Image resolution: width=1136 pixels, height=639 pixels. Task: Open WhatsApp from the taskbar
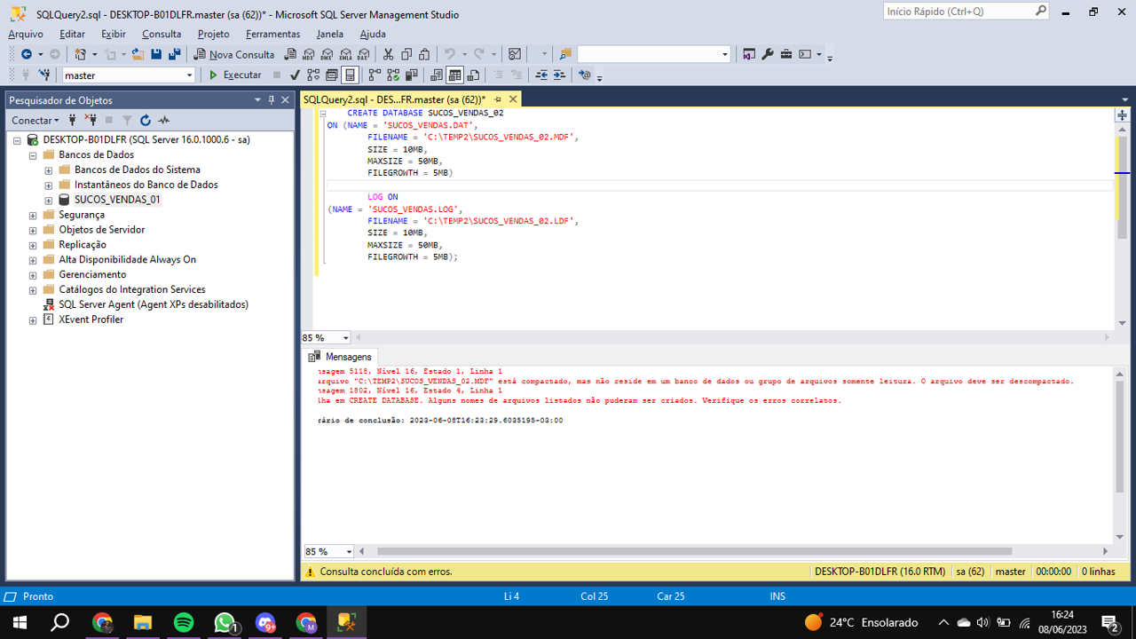click(225, 622)
